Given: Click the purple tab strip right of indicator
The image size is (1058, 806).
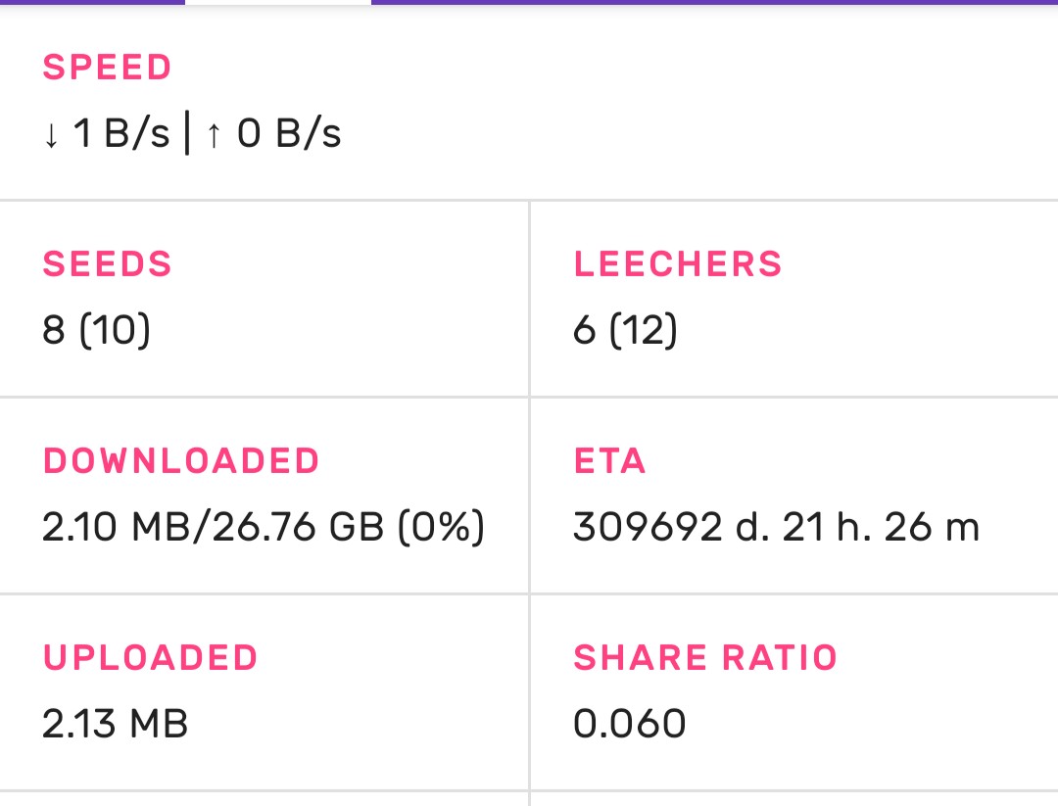Looking at the screenshot, I should point(713,3).
